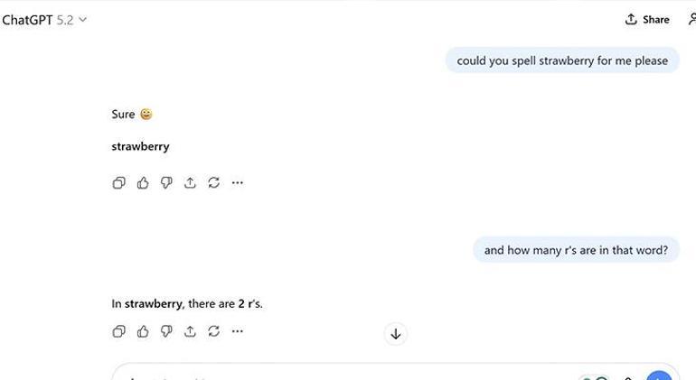
Task: Open the profile icon at top right
Action: click(x=691, y=19)
